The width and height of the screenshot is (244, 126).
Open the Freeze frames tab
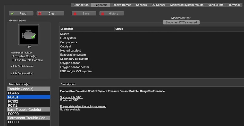pos(122,5)
